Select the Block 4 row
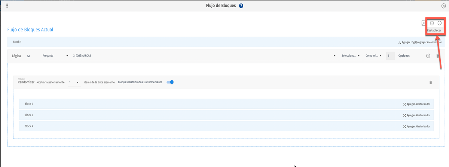Viewport: 449px width, 167px height. pyautogui.click(x=226, y=126)
